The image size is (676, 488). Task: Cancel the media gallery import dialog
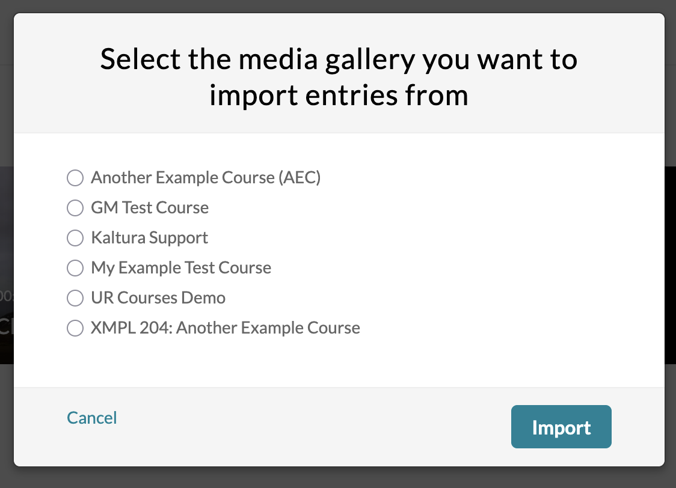click(92, 418)
